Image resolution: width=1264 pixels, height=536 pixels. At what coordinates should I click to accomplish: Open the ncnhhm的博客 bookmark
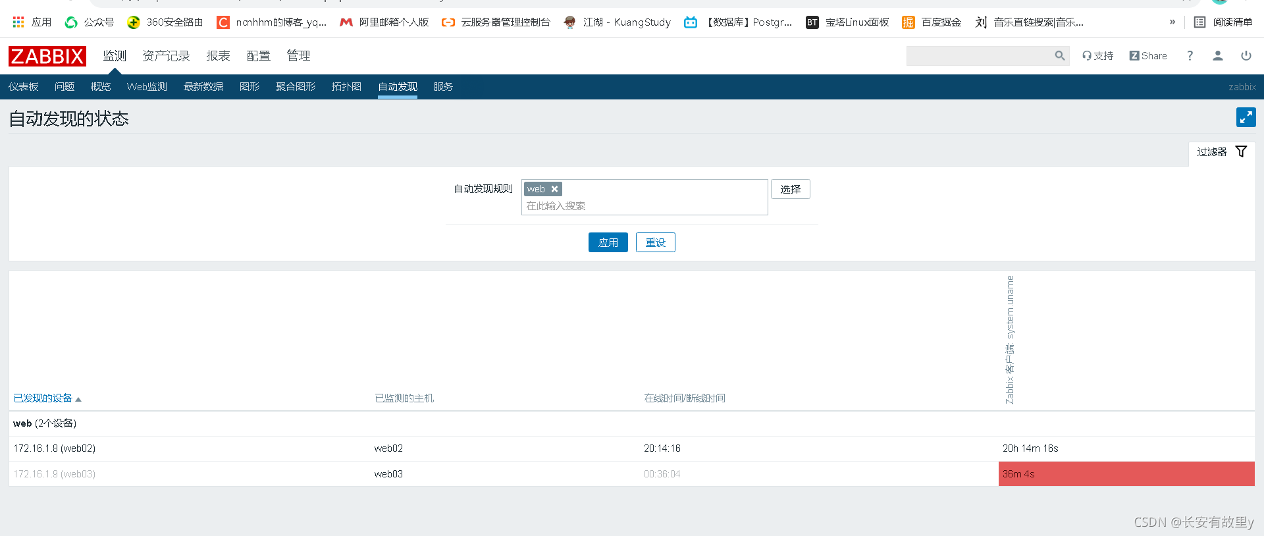[272, 22]
